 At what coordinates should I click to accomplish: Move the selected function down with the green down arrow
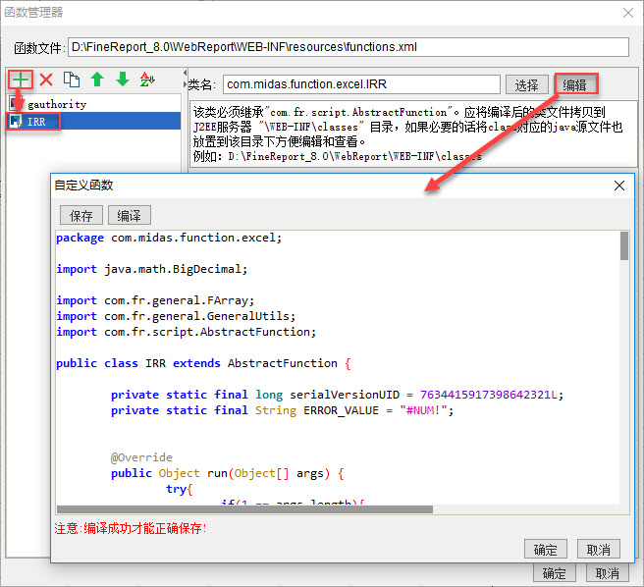pos(123,80)
